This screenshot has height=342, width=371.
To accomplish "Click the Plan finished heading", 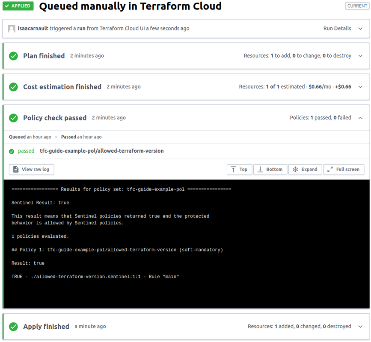I will [44, 56].
